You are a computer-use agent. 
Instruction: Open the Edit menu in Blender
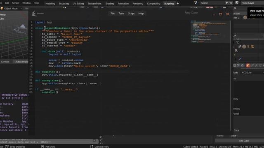point(7,3)
